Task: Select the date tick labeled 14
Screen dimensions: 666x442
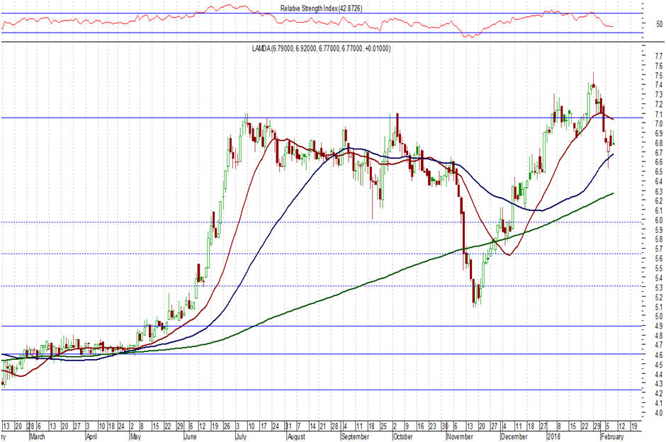Action: point(312,426)
